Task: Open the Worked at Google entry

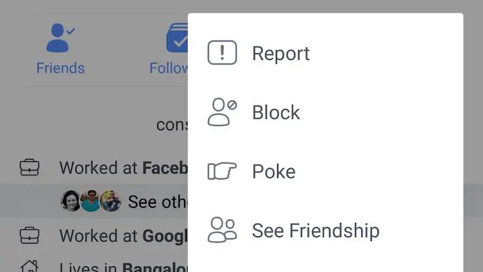Action: click(123, 235)
